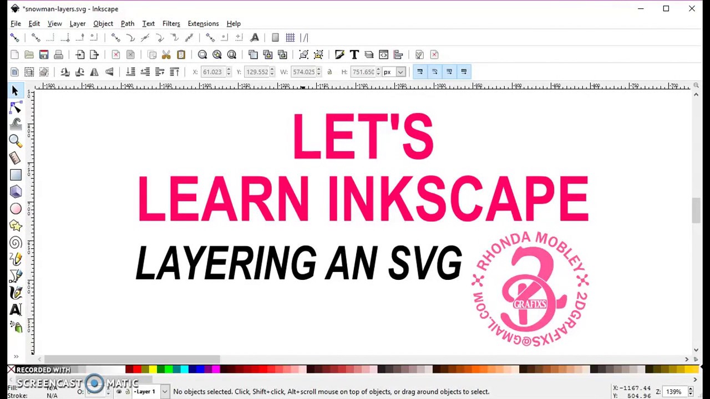Image resolution: width=710 pixels, height=399 pixels.
Task: Click the Open document folder icon
Action: pyautogui.click(x=29, y=54)
